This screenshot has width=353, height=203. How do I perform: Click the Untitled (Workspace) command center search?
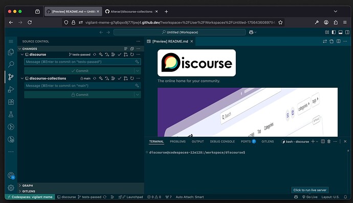180,32
